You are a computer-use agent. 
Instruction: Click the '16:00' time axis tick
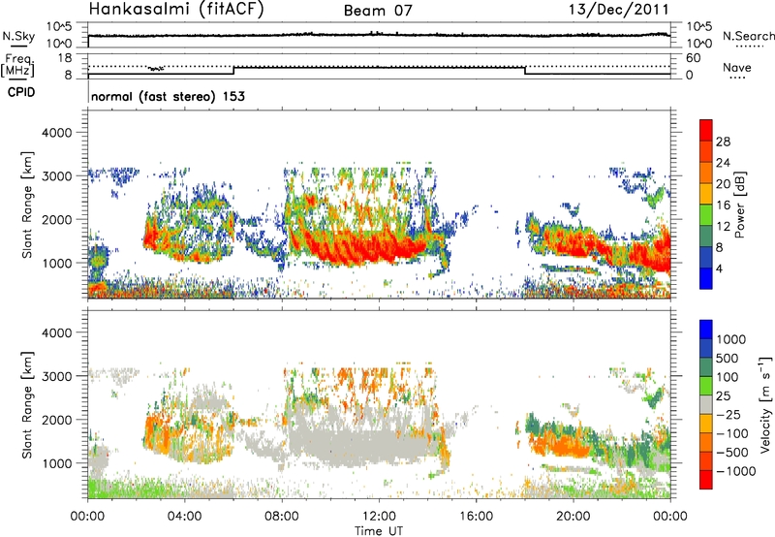(x=477, y=517)
